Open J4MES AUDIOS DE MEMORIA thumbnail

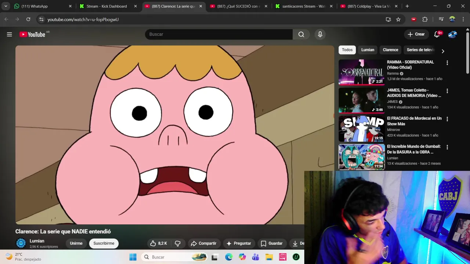click(x=362, y=100)
